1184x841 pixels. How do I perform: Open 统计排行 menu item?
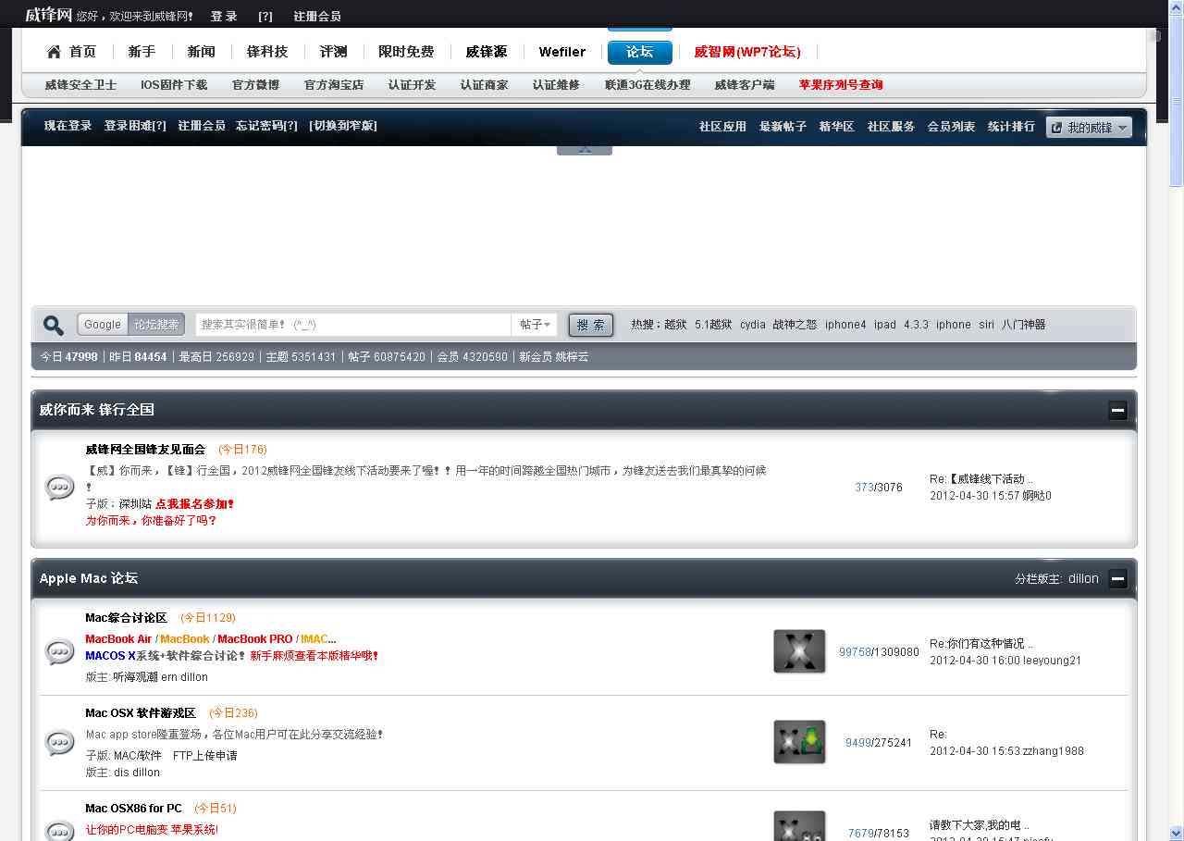1011,127
